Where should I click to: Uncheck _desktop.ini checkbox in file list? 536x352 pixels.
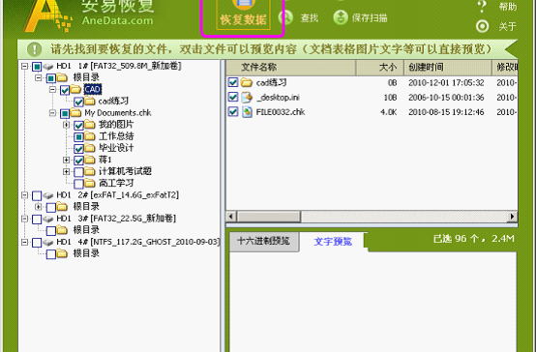click(x=233, y=97)
